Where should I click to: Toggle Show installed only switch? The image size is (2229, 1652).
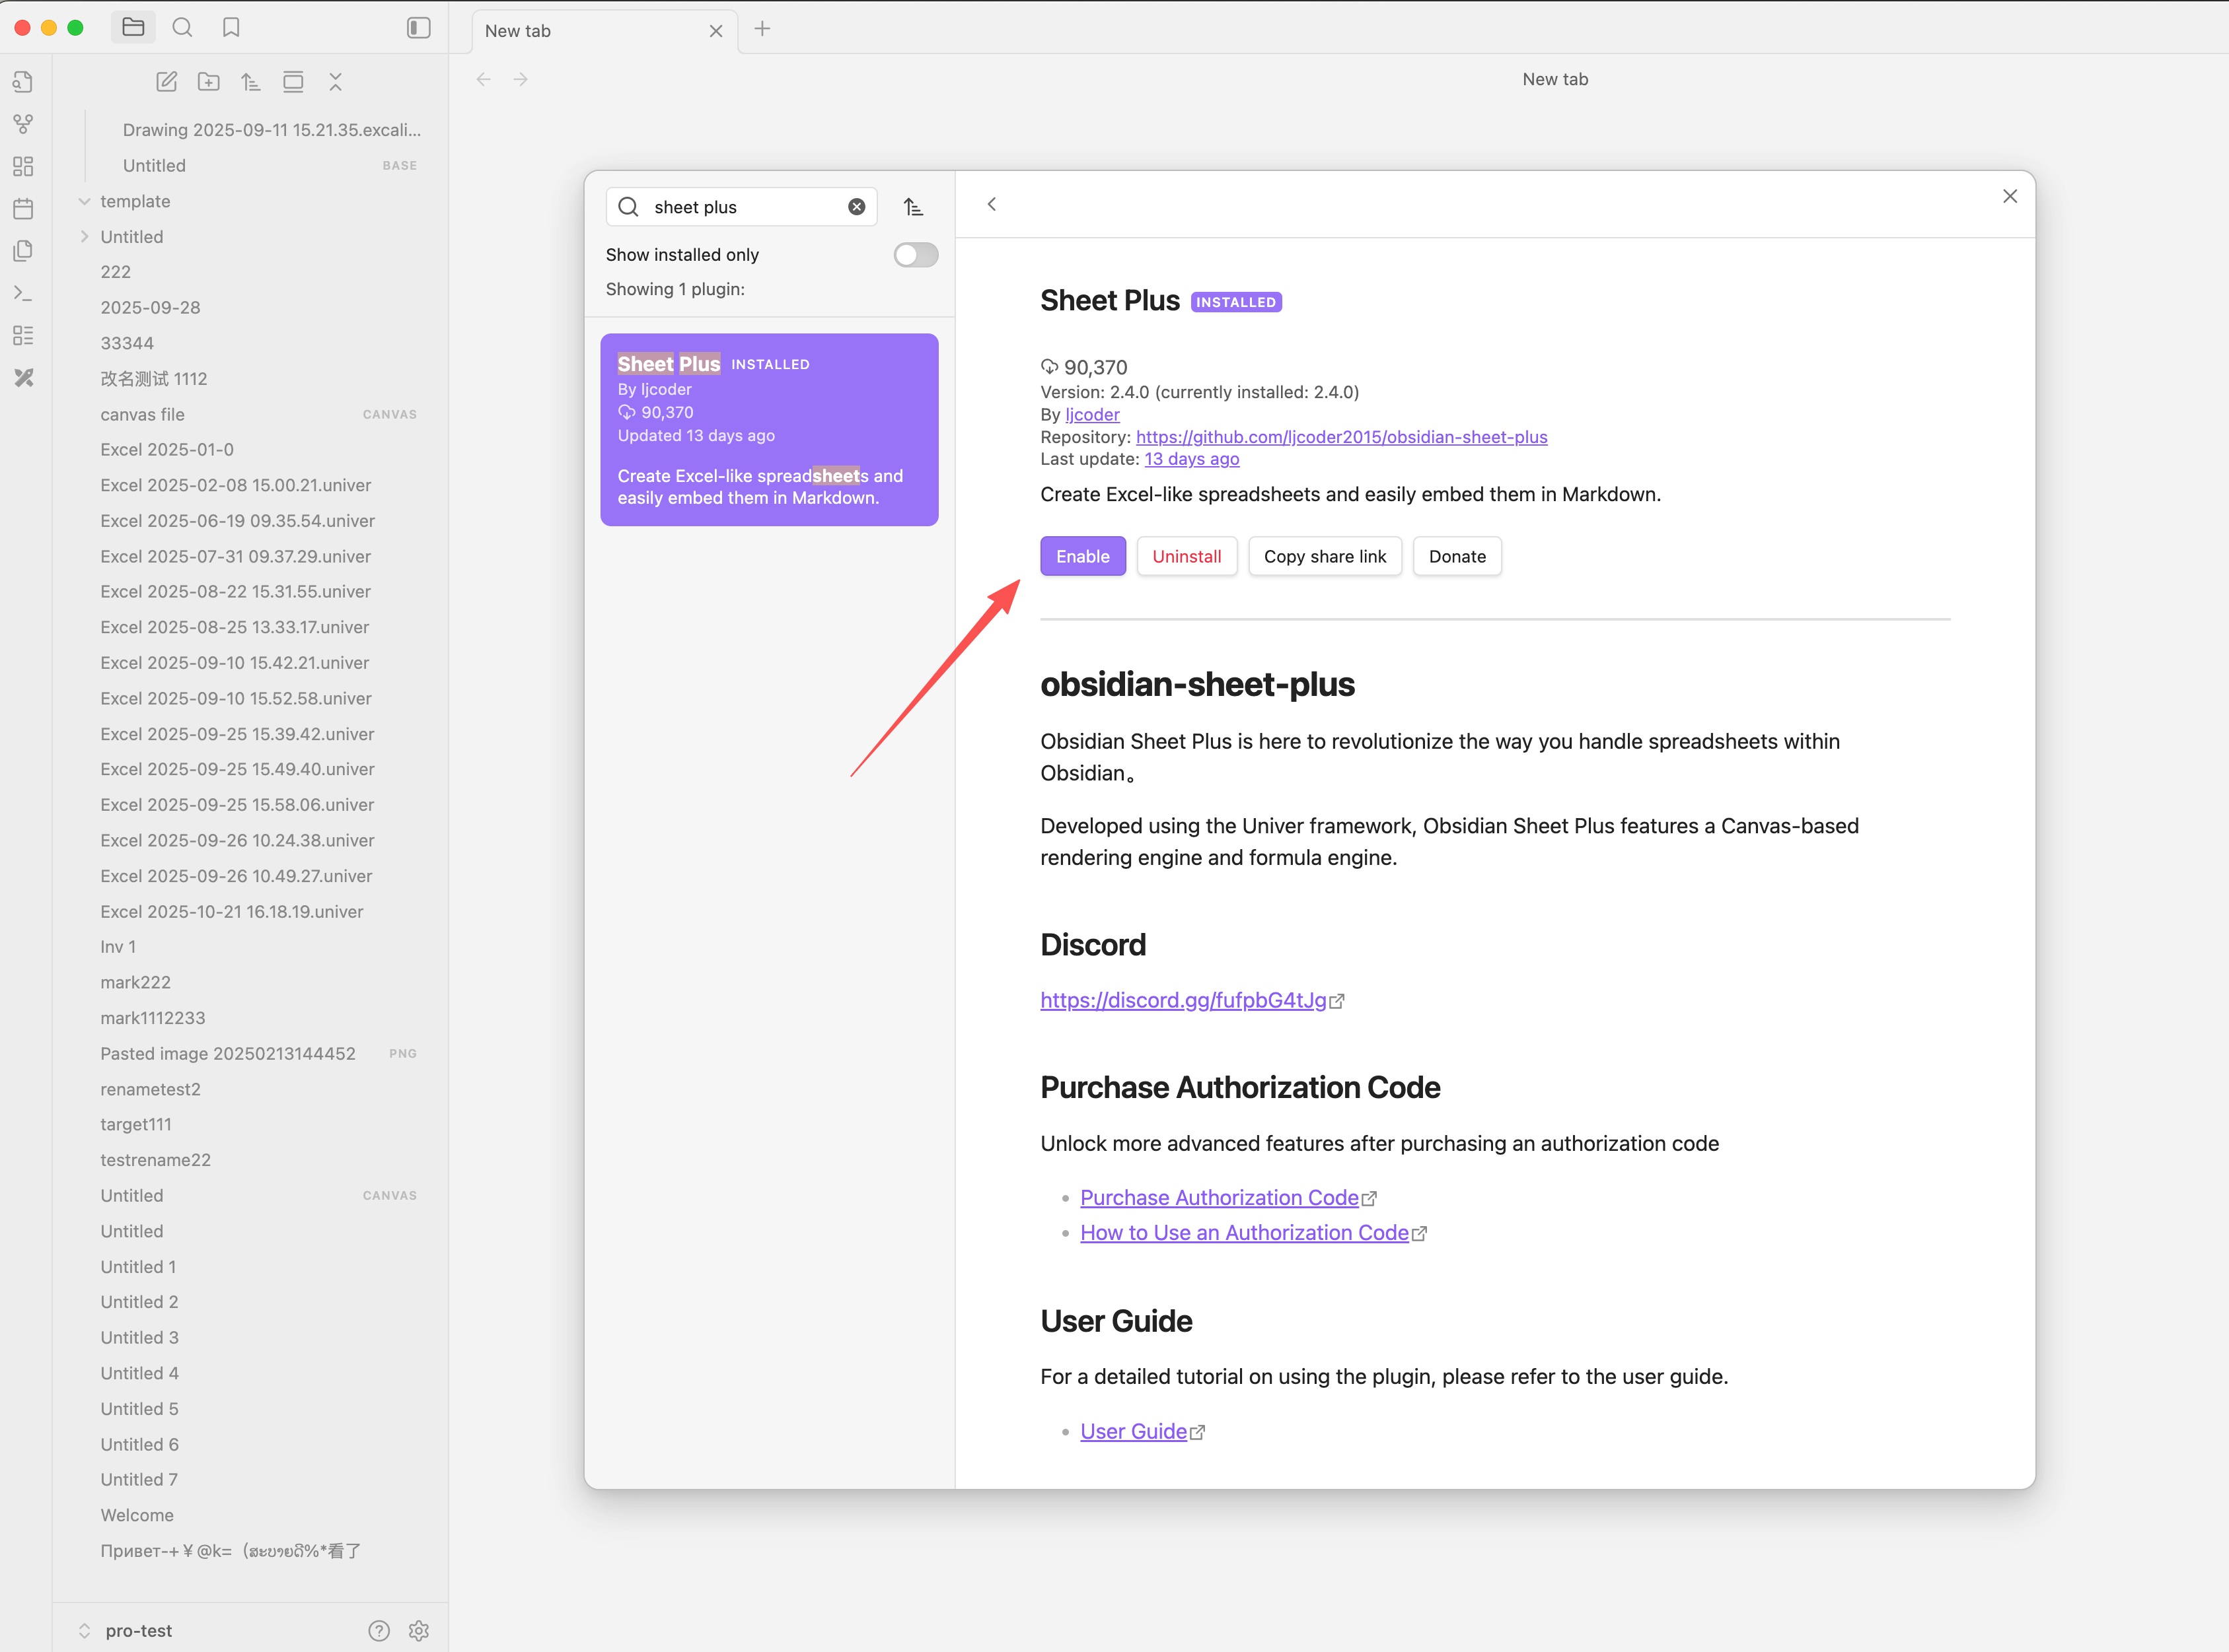pyautogui.click(x=916, y=255)
